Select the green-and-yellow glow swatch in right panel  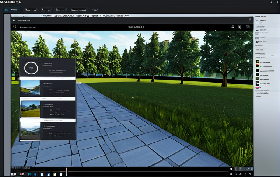[258, 62]
